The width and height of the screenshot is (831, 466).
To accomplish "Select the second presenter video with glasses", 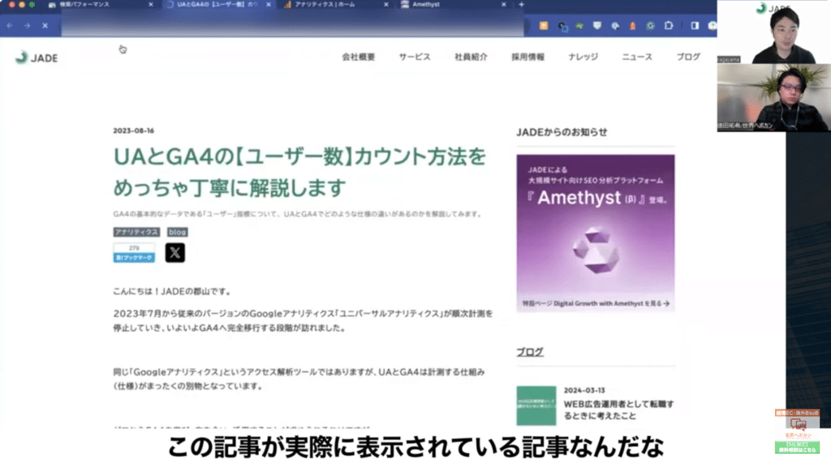I will 773,97.
